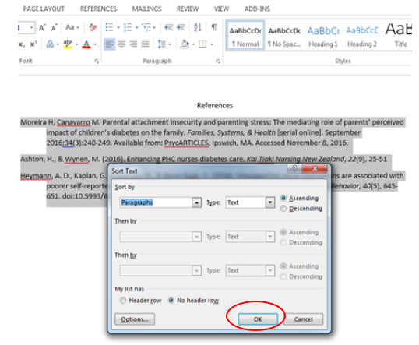
Task: Apply the Heading 1 style
Action: [323, 36]
